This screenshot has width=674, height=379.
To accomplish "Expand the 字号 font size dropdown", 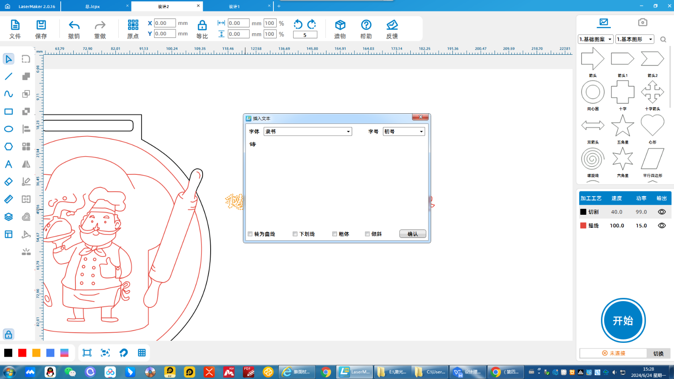I will [x=404, y=131].
